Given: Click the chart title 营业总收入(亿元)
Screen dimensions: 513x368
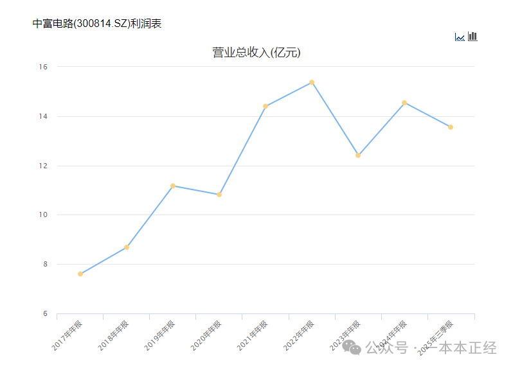Looking at the screenshot, I should (x=256, y=52).
